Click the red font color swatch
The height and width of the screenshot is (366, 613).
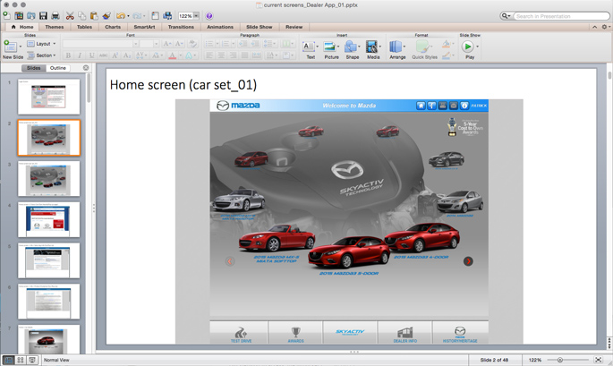click(x=173, y=55)
